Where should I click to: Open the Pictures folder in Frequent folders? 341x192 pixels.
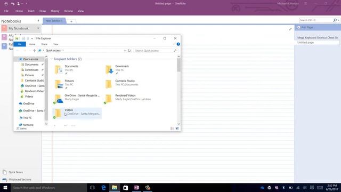(x=77, y=84)
